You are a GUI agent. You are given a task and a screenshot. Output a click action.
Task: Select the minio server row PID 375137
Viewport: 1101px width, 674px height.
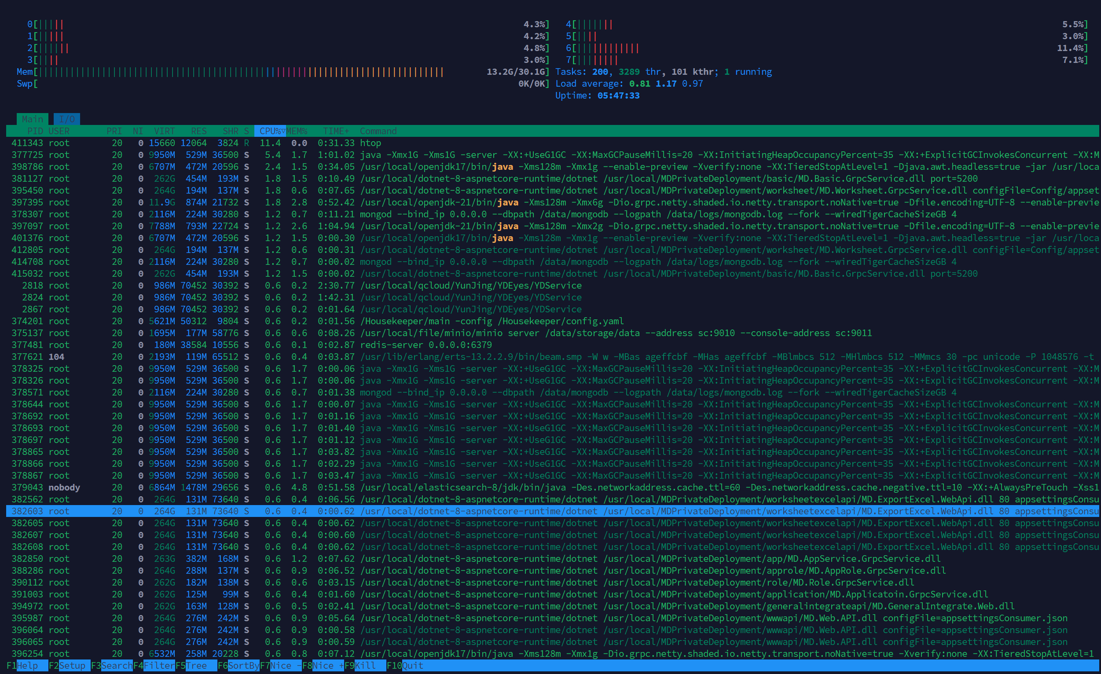point(552,333)
